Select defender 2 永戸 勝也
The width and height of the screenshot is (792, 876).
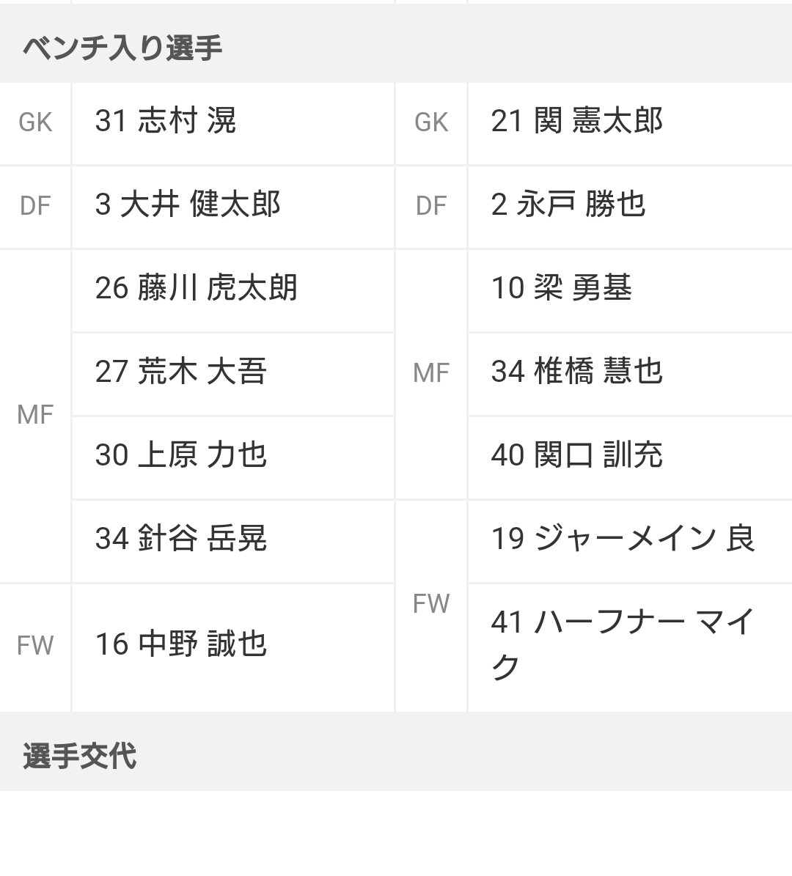[x=568, y=205]
